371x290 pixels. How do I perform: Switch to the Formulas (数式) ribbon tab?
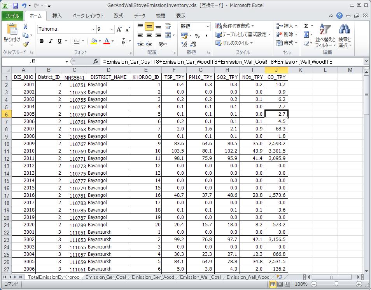[119, 16]
